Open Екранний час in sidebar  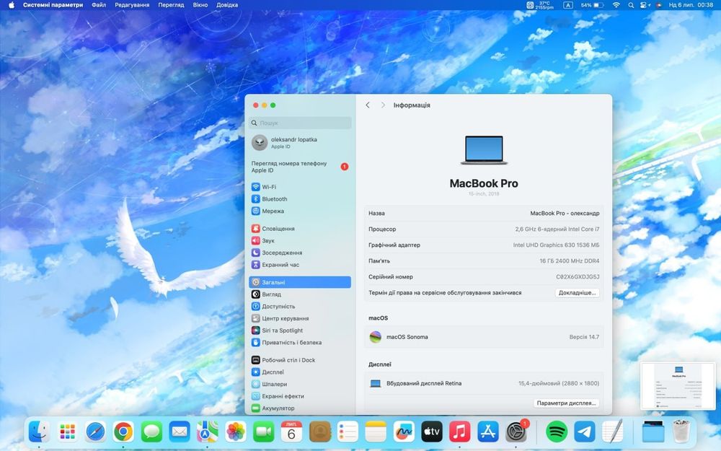[300, 265]
